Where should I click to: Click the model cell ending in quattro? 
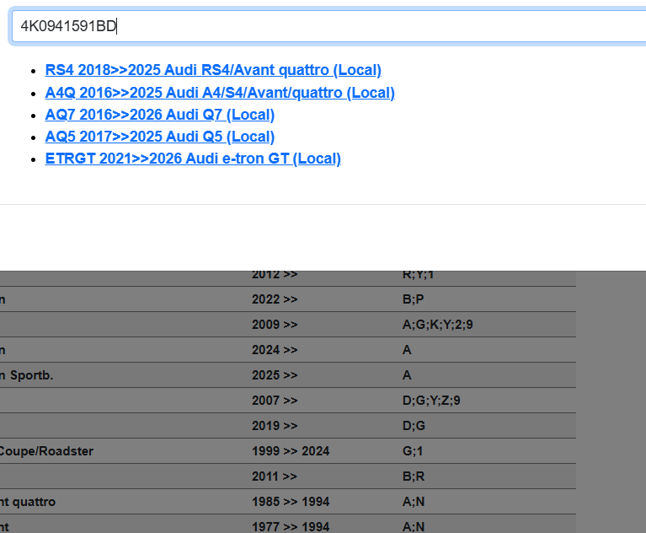pos(29,502)
